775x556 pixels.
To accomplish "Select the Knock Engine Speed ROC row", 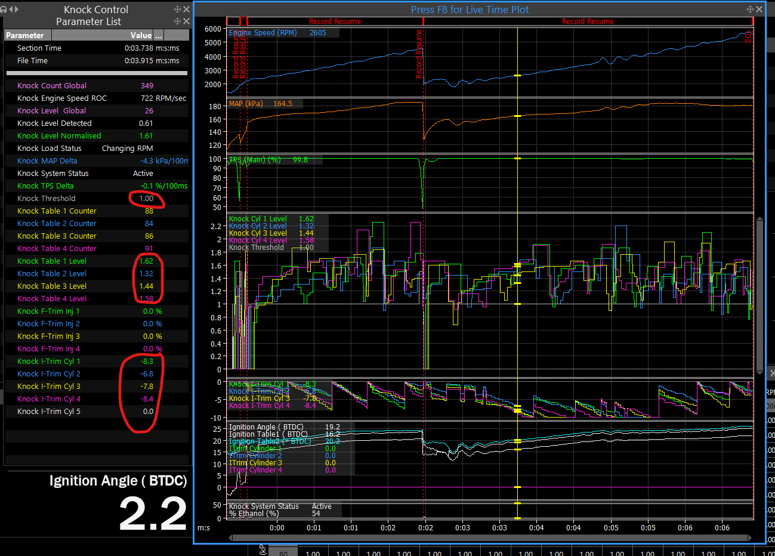I will pyautogui.click(x=97, y=98).
